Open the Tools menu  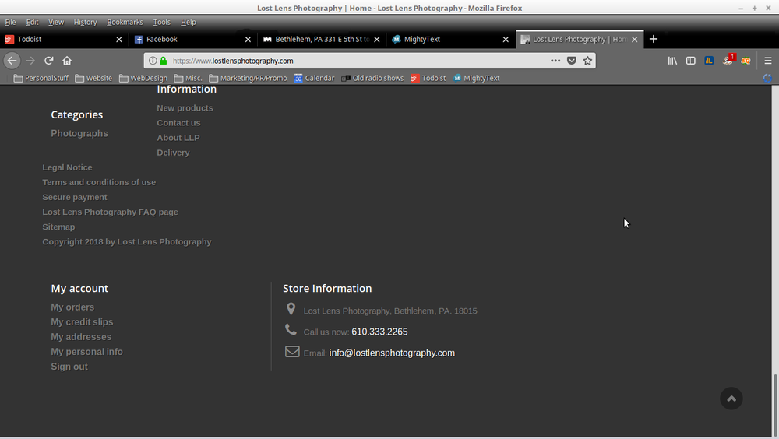coord(162,22)
